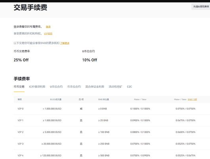
Task: Switch to the U本位合约 tab
Action: 56,87
